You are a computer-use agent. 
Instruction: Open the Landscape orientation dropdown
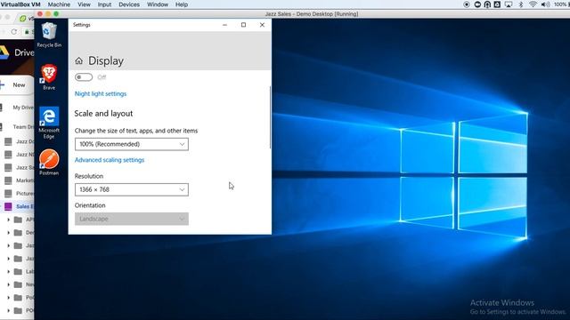[x=132, y=219]
